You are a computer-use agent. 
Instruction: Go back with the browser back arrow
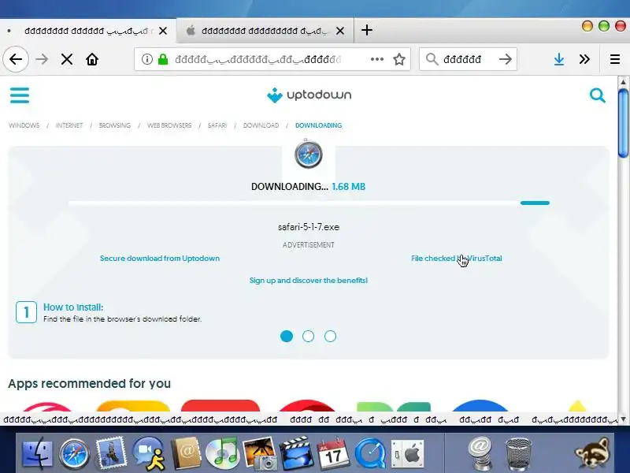tap(16, 60)
